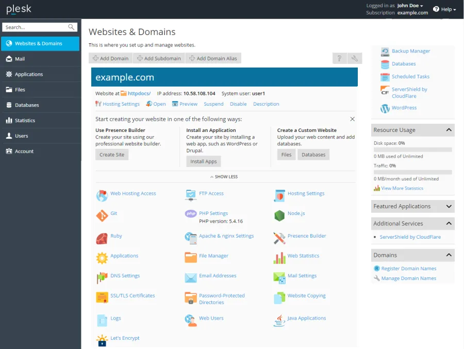The width and height of the screenshot is (464, 349).
Task: Click the wrench icon beside Add Domain Alias
Action: 355,58
